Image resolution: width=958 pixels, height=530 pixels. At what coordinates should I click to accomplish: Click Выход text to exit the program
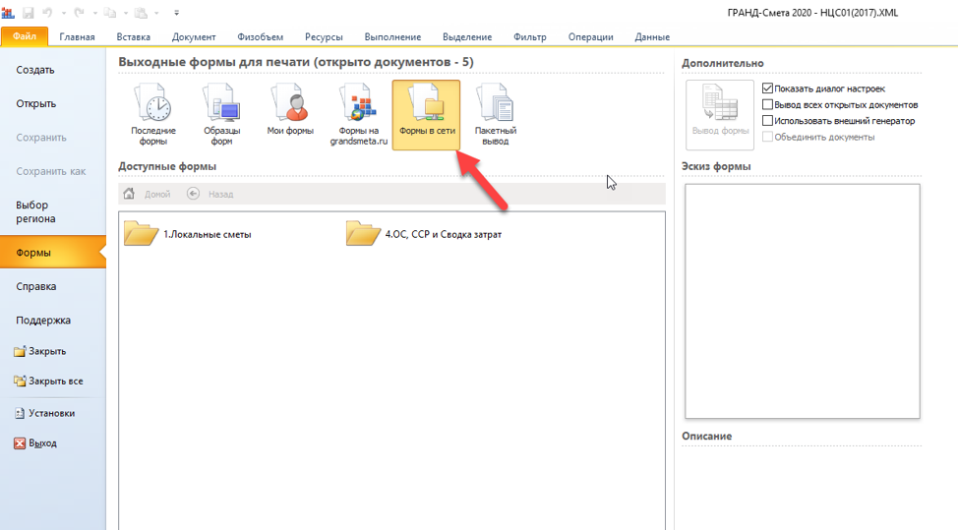tap(42, 443)
